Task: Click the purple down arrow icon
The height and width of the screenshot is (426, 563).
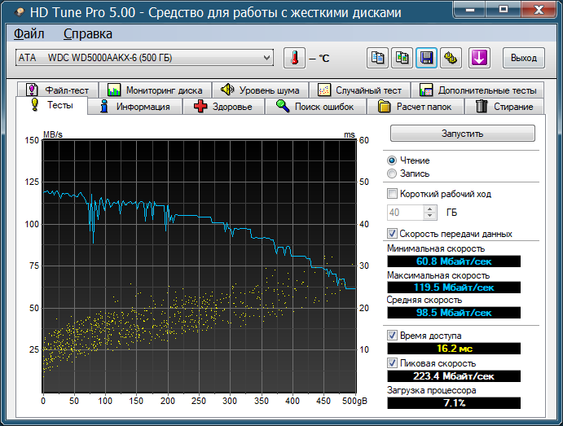Action: [x=479, y=58]
